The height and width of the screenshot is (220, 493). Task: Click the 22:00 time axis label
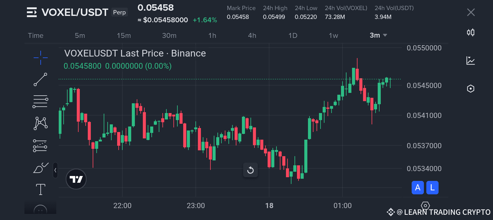122,206
